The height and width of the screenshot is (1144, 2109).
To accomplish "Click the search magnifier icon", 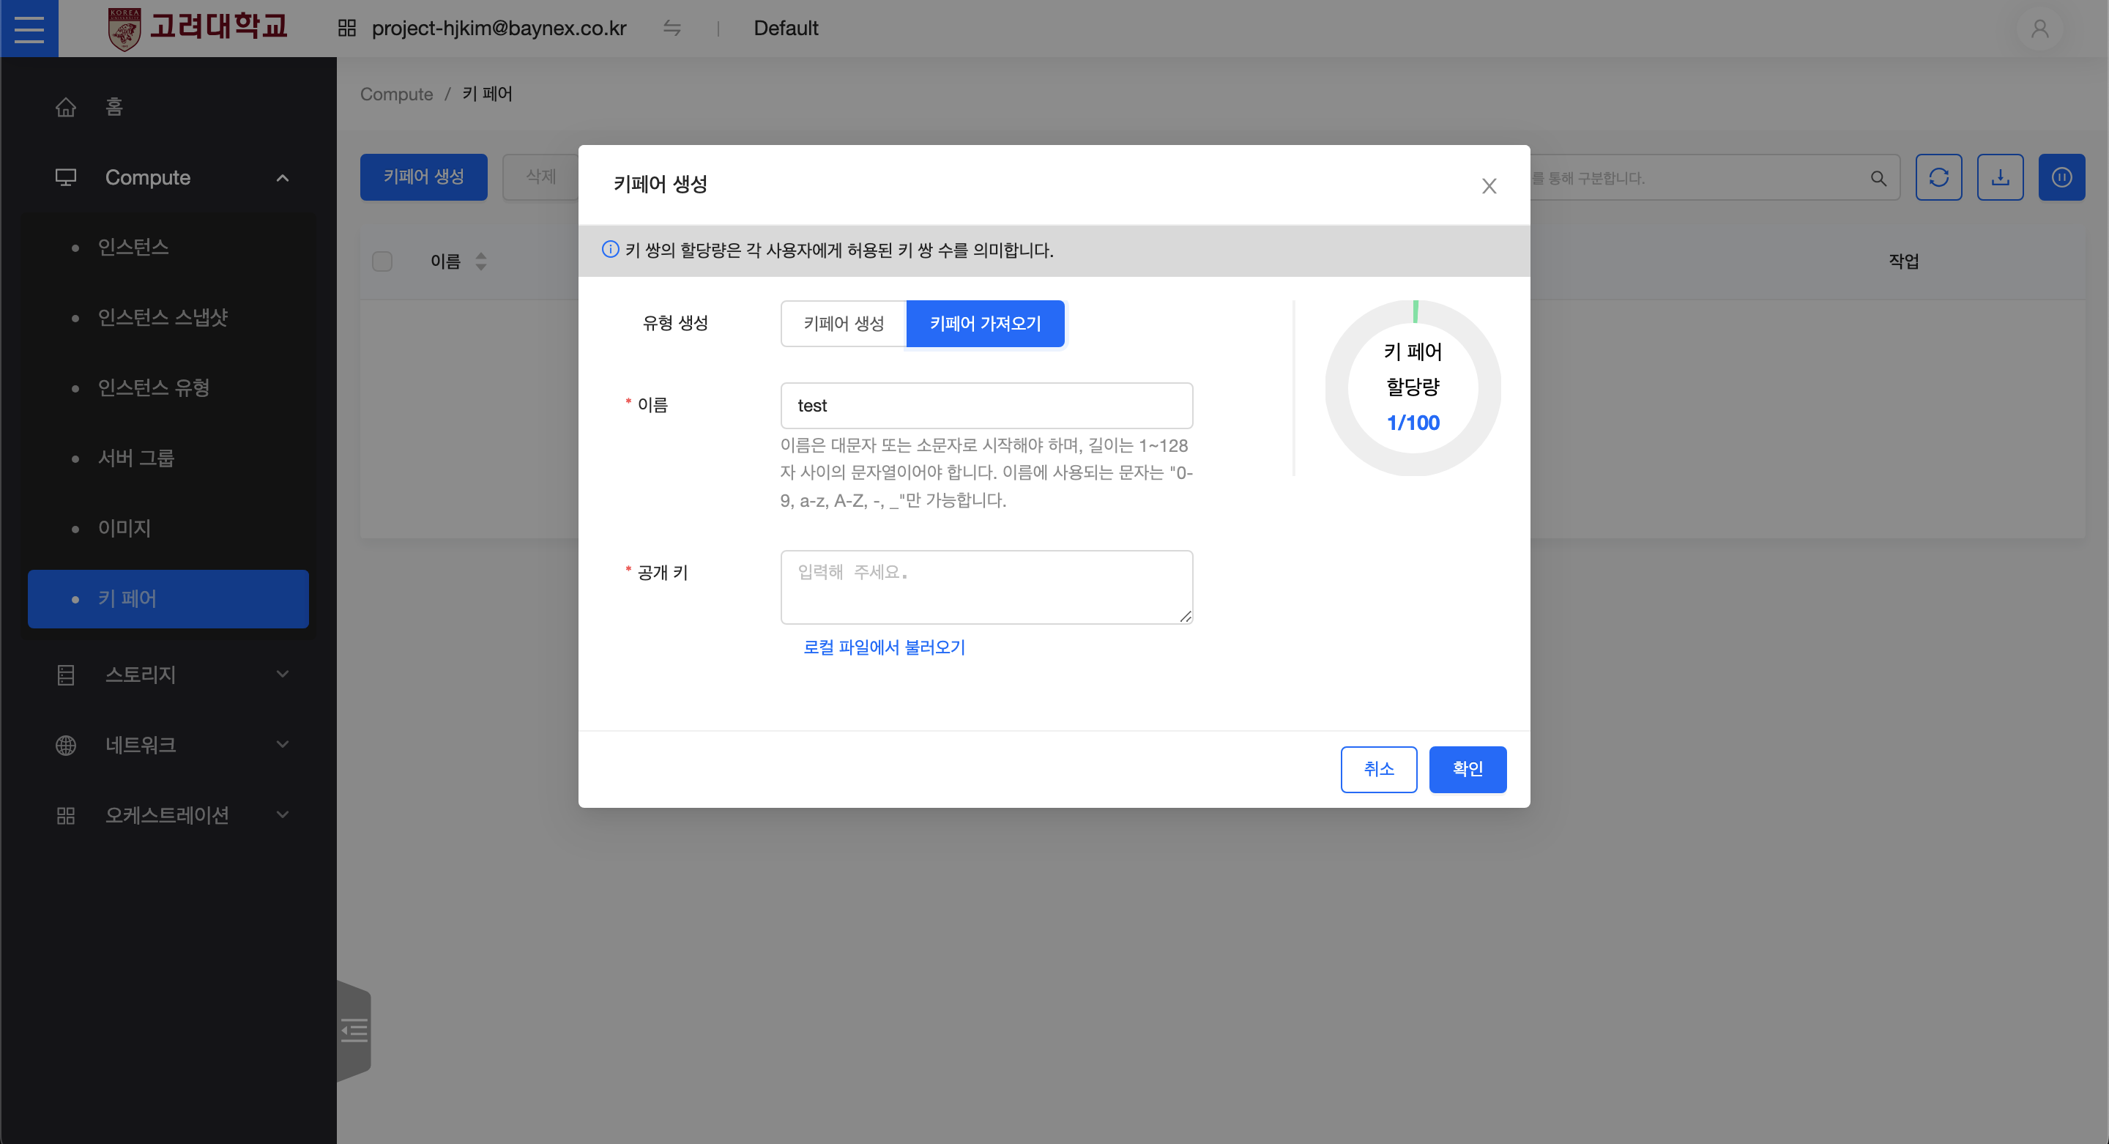I will (x=1878, y=178).
